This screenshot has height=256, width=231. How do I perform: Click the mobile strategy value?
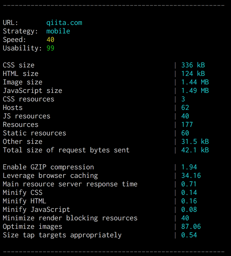58,31
